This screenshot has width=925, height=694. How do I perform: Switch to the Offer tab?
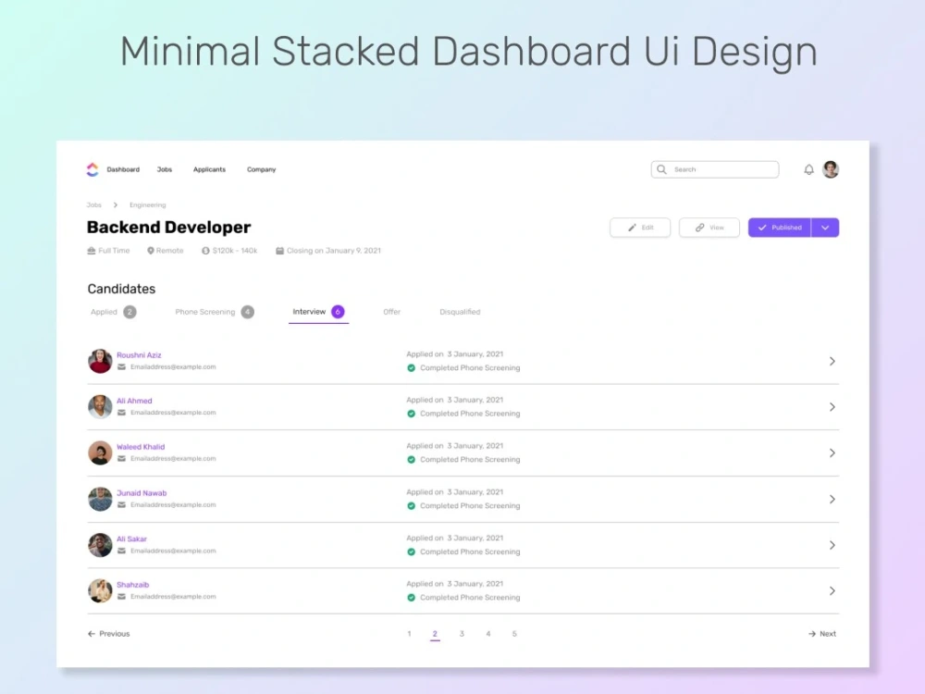pos(391,312)
